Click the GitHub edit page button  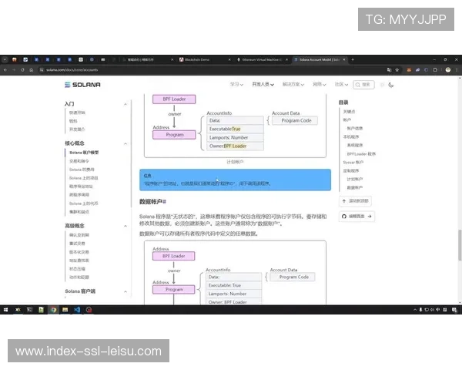click(357, 217)
